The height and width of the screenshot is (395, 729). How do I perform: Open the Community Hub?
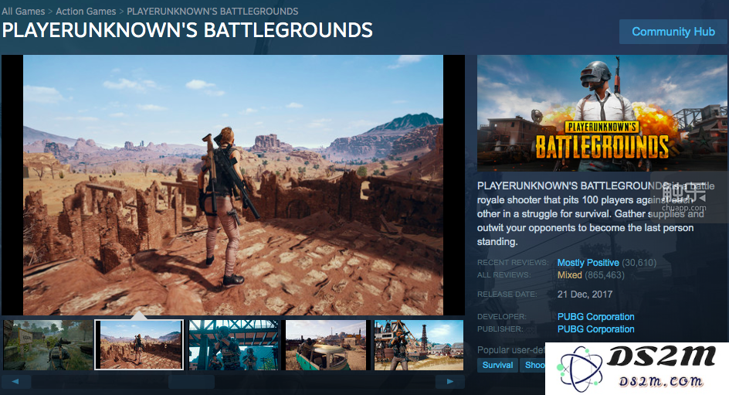pyautogui.click(x=673, y=32)
